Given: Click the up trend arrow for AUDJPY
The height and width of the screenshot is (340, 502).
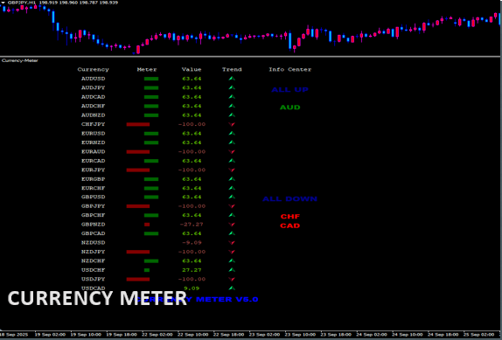Looking at the screenshot, I should click(x=232, y=87).
